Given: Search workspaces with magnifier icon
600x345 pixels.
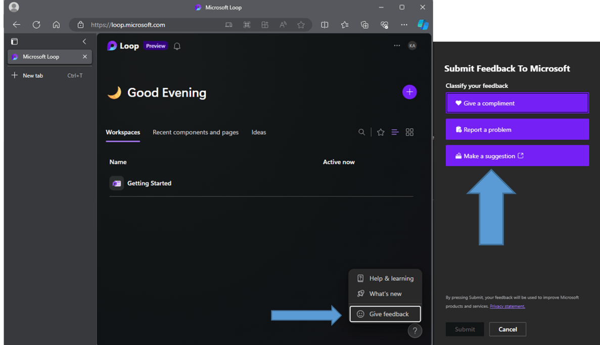Looking at the screenshot, I should (x=361, y=132).
